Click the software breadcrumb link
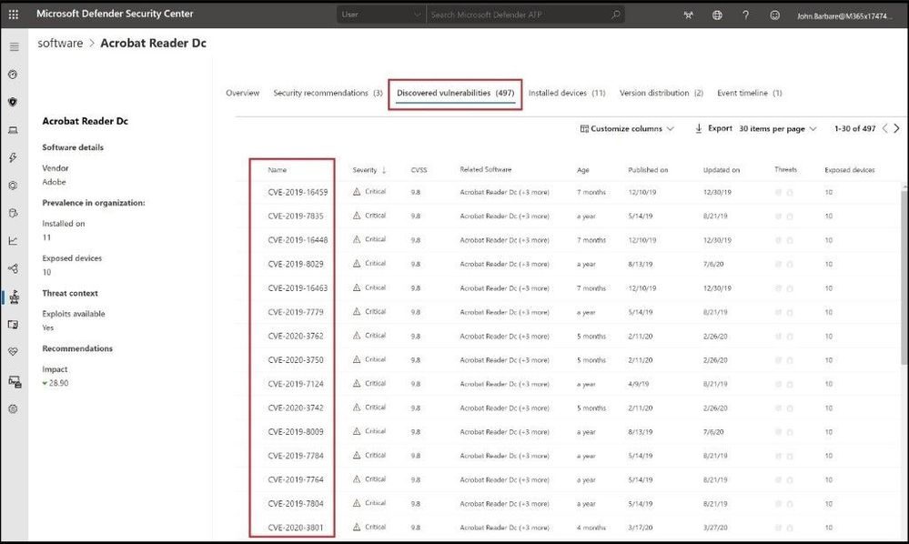 pos(60,44)
